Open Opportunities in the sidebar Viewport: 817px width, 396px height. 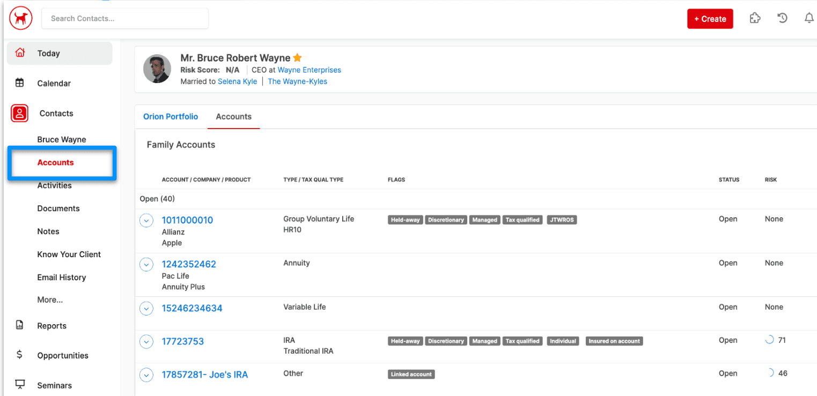click(x=63, y=355)
